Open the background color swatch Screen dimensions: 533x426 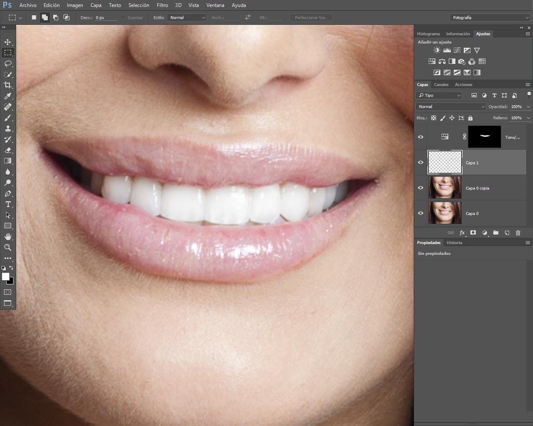pos(11,282)
